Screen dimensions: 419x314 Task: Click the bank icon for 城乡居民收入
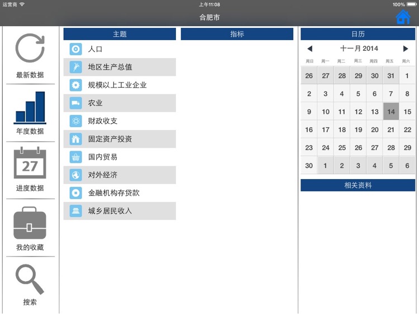[75, 211]
